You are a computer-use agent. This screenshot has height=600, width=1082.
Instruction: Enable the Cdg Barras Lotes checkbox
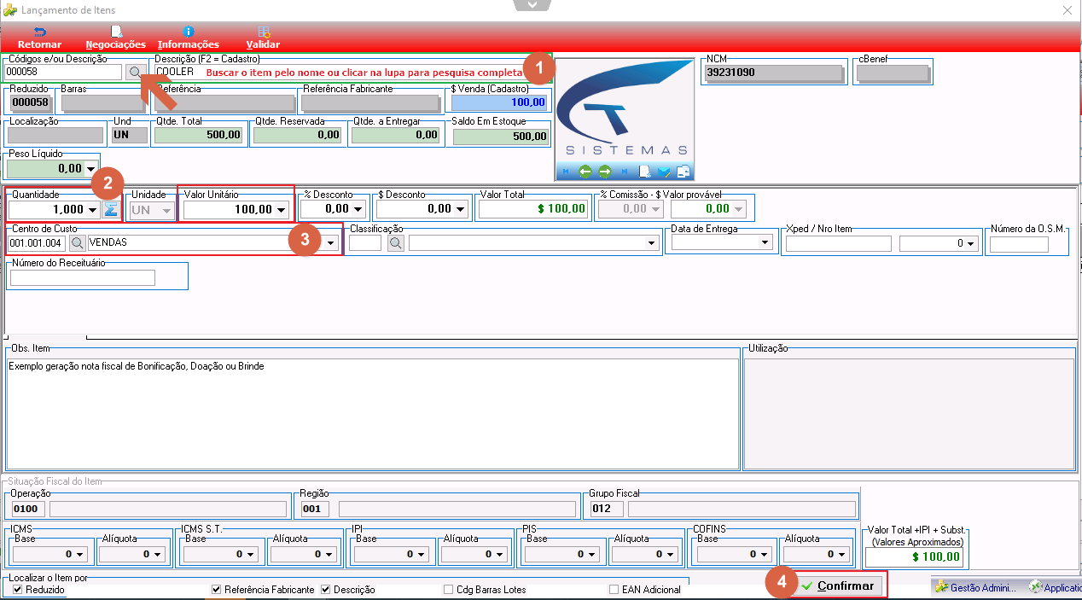pyautogui.click(x=449, y=589)
